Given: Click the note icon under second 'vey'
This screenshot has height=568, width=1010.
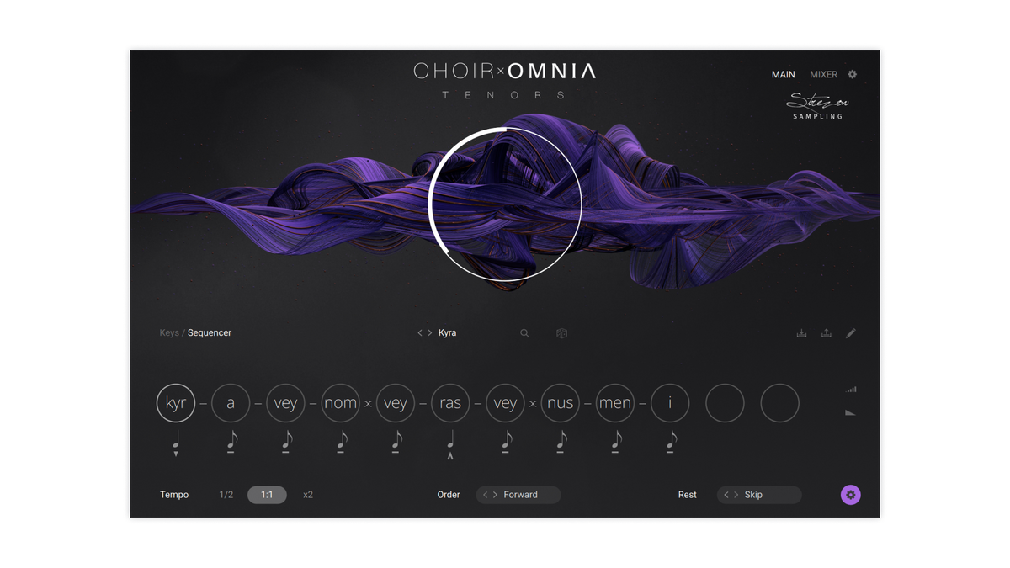Looking at the screenshot, I should tap(396, 441).
